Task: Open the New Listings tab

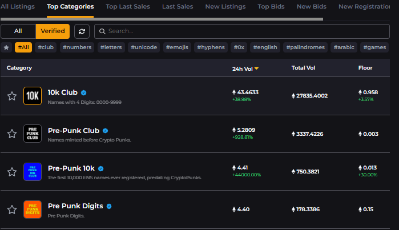Action: (225, 7)
